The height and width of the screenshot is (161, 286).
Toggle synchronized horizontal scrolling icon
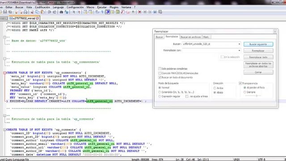(x=90, y=12)
